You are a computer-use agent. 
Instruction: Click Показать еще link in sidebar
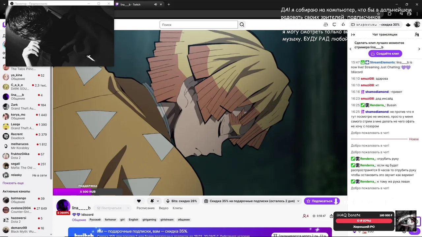tap(13, 183)
